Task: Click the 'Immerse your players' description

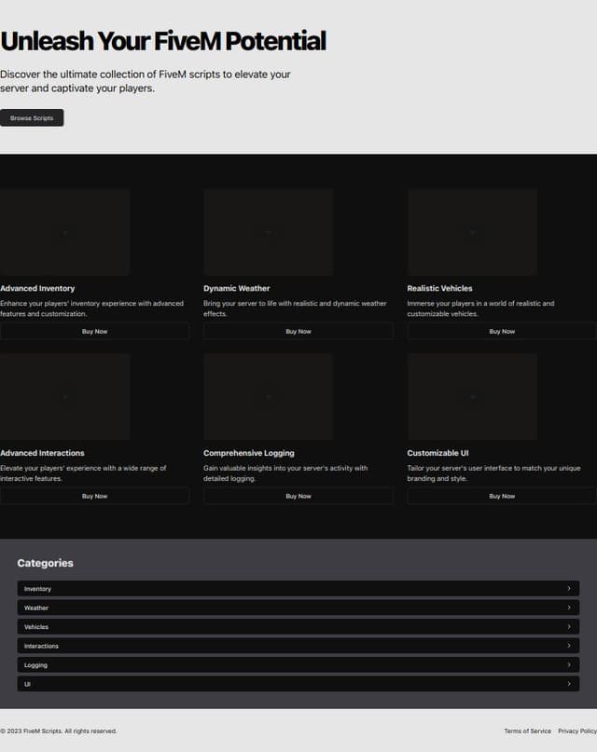Action: point(480,308)
